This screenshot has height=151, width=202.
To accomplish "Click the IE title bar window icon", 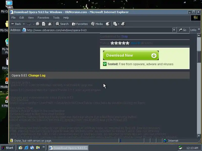I will (x=12, y=12).
